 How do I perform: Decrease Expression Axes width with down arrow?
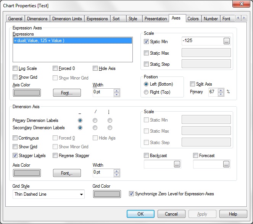[116, 94]
